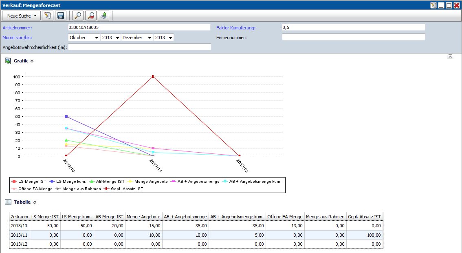Viewport: 462px width, 253px height.
Task: Click the Artikelnummer input field
Action: point(139,27)
